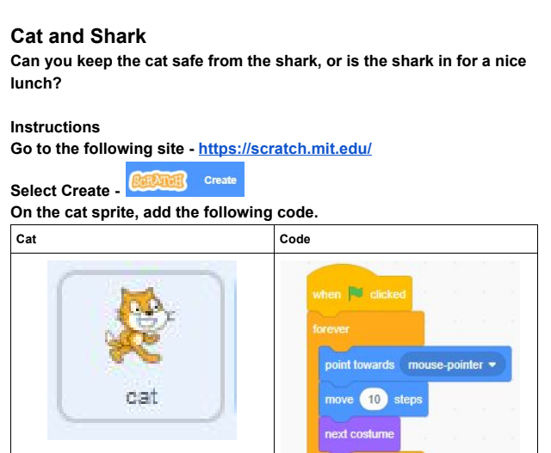Select the "when clicked" hat block

pyautogui.click(x=328, y=294)
